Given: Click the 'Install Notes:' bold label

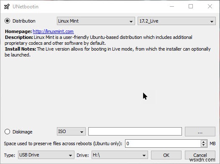Looking at the screenshot, I should [20, 49].
